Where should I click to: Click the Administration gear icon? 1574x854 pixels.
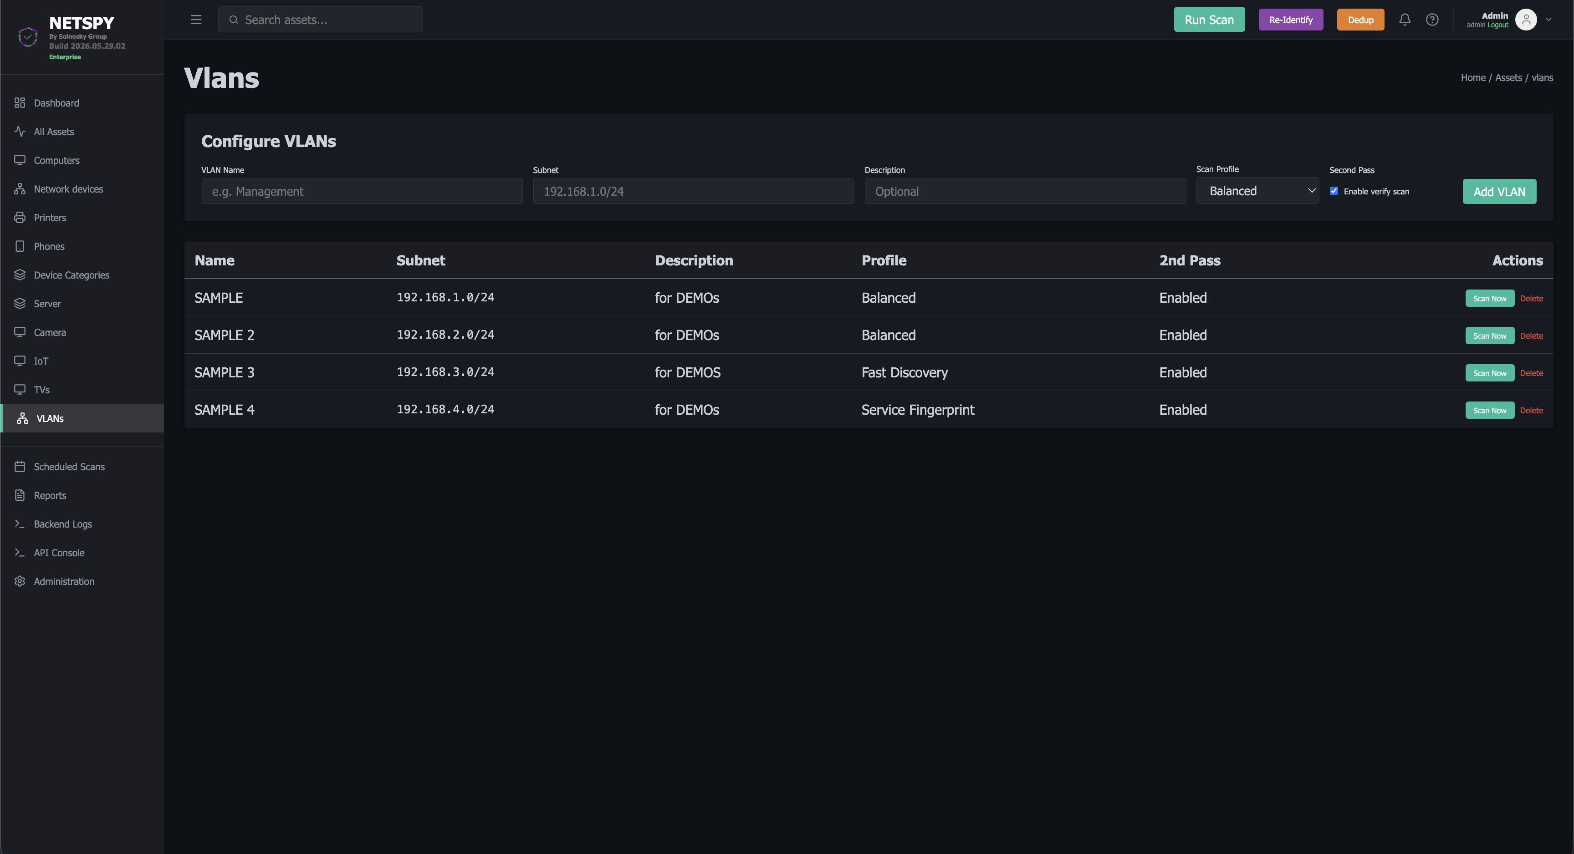coord(20,582)
